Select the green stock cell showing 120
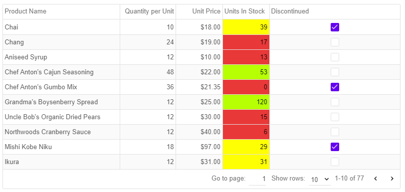405x192 pixels. (x=246, y=102)
